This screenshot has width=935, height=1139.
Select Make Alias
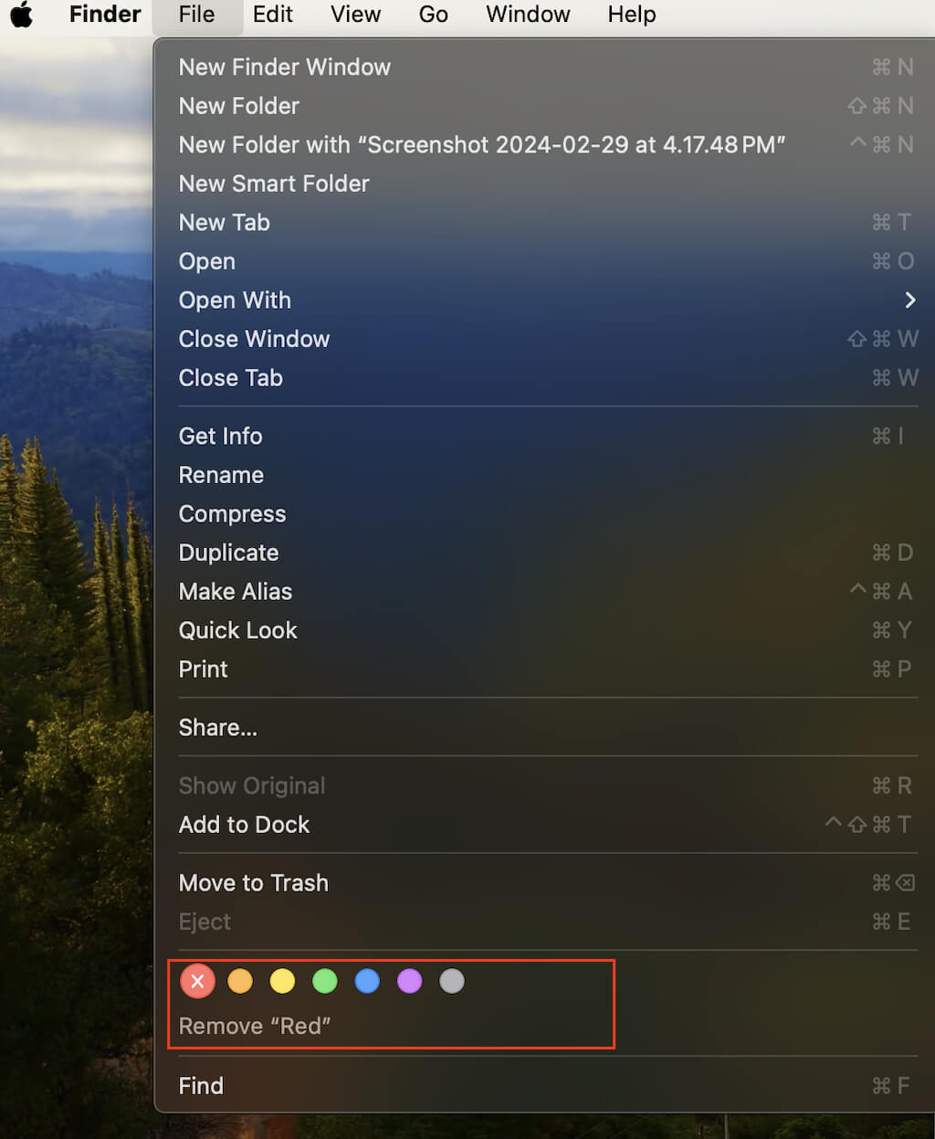click(545, 591)
